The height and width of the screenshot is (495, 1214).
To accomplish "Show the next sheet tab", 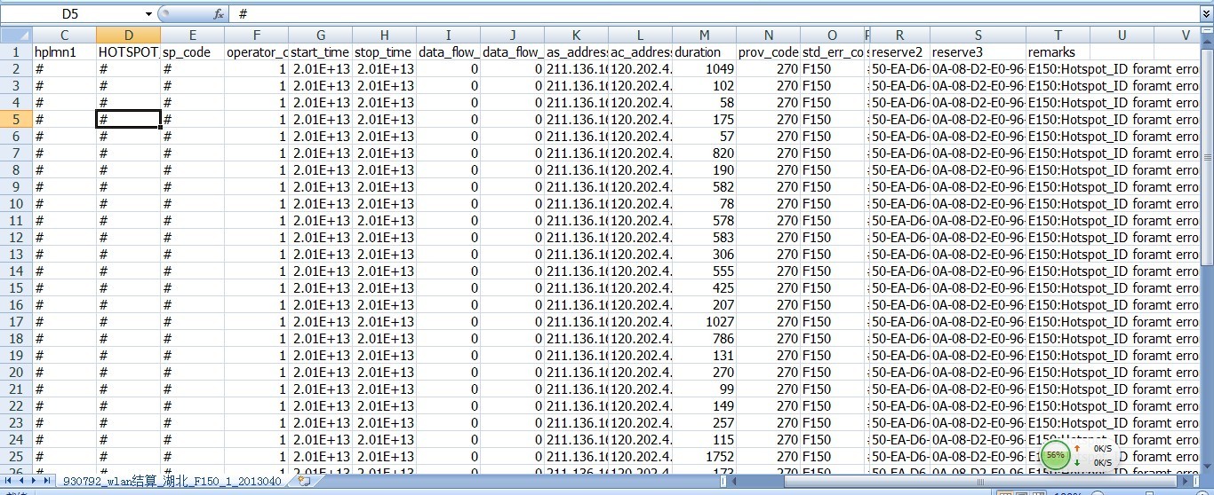I will pyautogui.click(x=34, y=480).
